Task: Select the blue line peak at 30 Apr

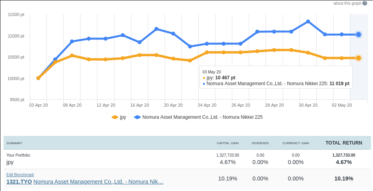Action: tap(308, 21)
